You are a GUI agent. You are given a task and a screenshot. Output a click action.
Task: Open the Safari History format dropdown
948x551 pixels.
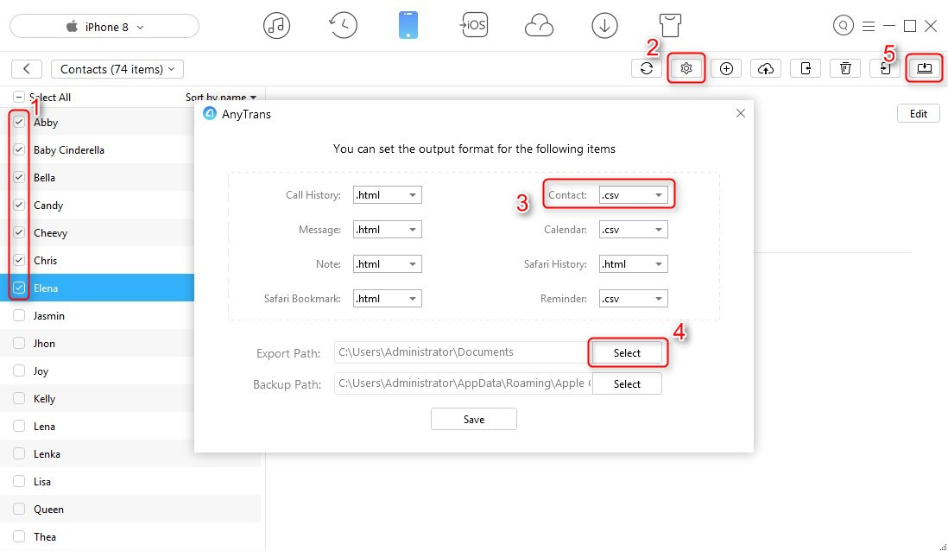(633, 263)
